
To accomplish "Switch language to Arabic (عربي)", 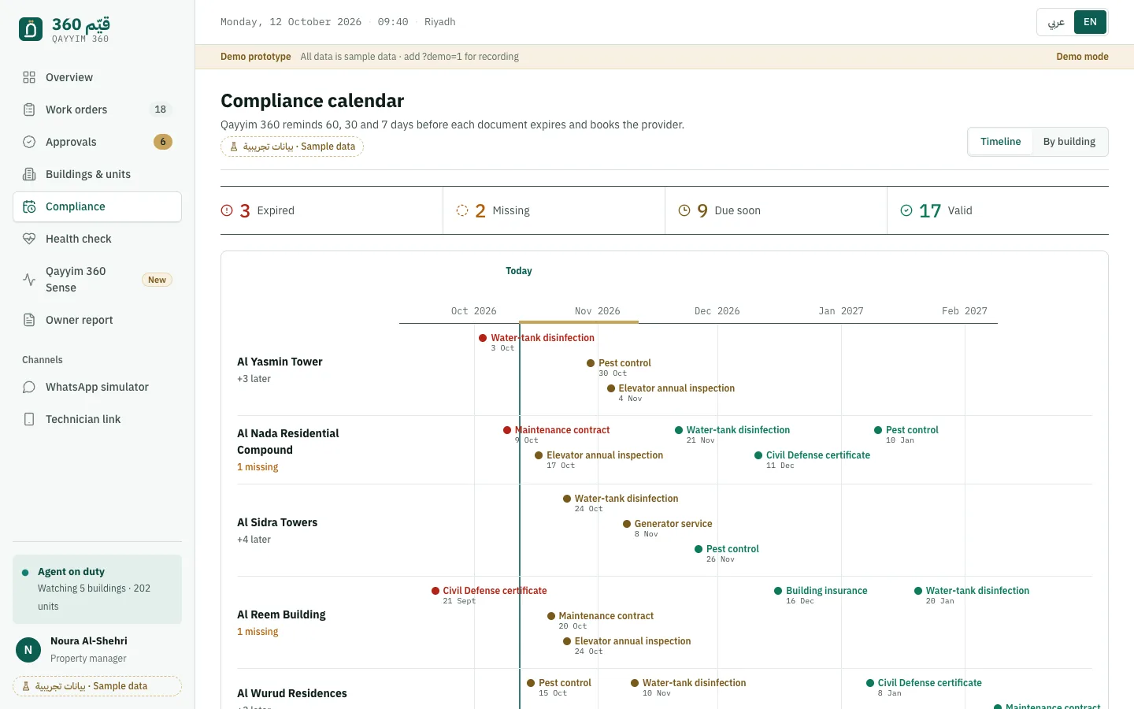I will click(1056, 22).
